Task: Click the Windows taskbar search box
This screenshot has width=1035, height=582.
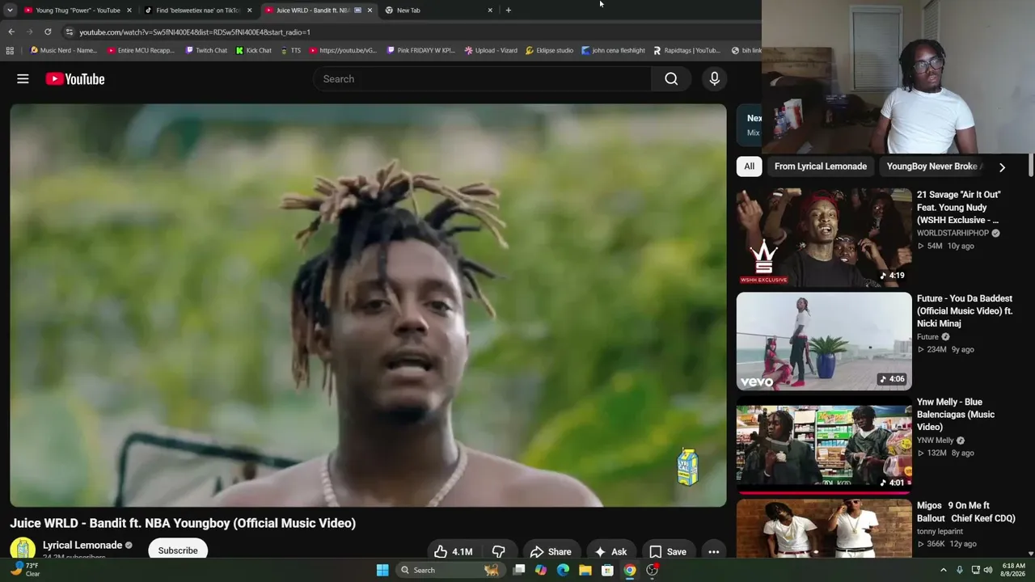Action: pyautogui.click(x=449, y=570)
